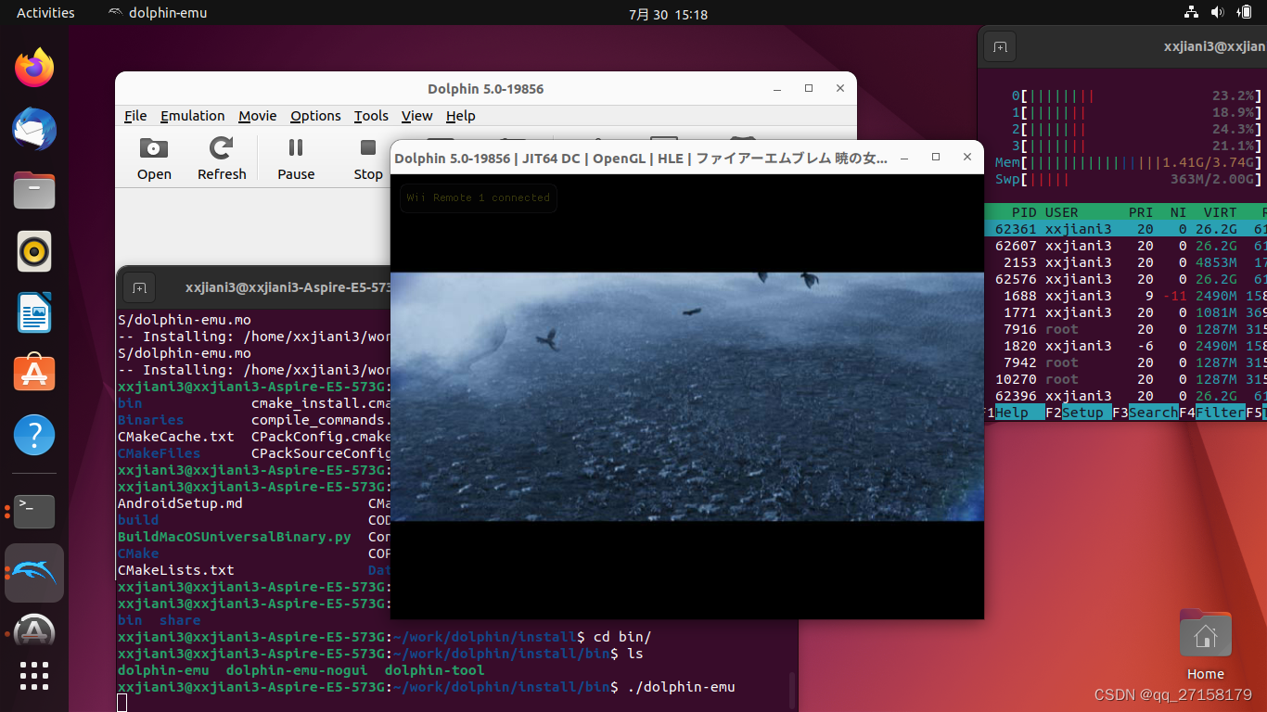Open the Help menu in Dolphin
The width and height of the screenshot is (1267, 712).
[460, 116]
